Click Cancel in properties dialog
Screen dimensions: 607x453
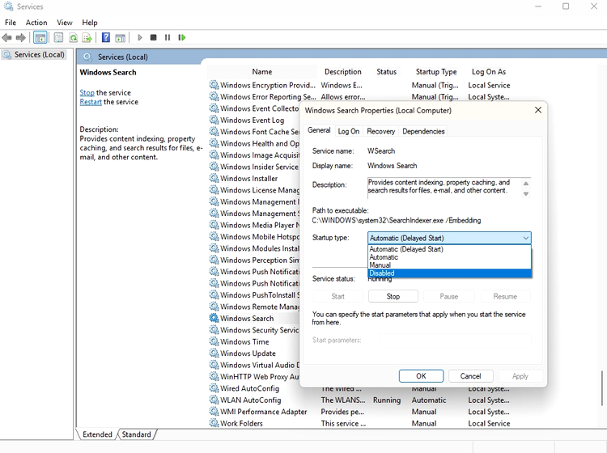470,376
